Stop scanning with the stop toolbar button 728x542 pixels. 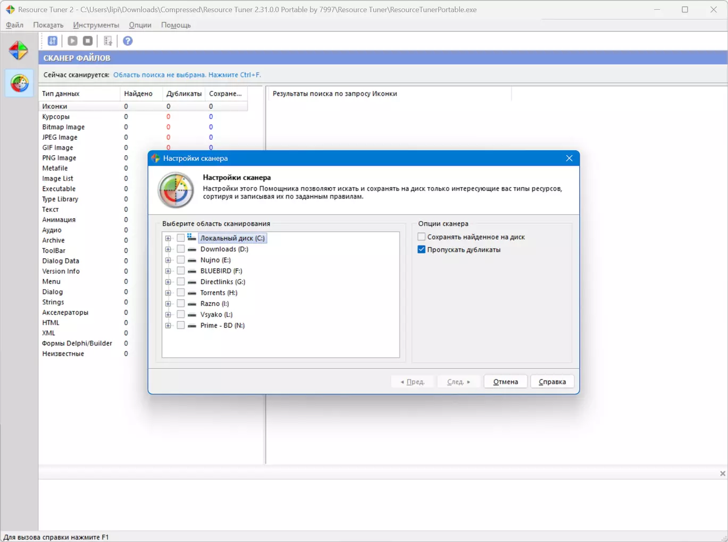pyautogui.click(x=88, y=41)
